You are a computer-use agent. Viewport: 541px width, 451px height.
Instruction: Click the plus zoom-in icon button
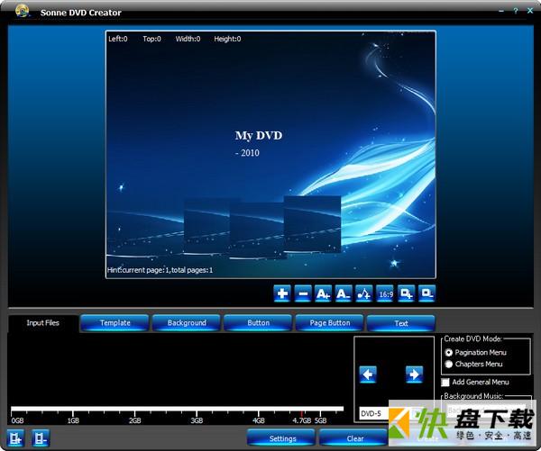tap(282, 293)
